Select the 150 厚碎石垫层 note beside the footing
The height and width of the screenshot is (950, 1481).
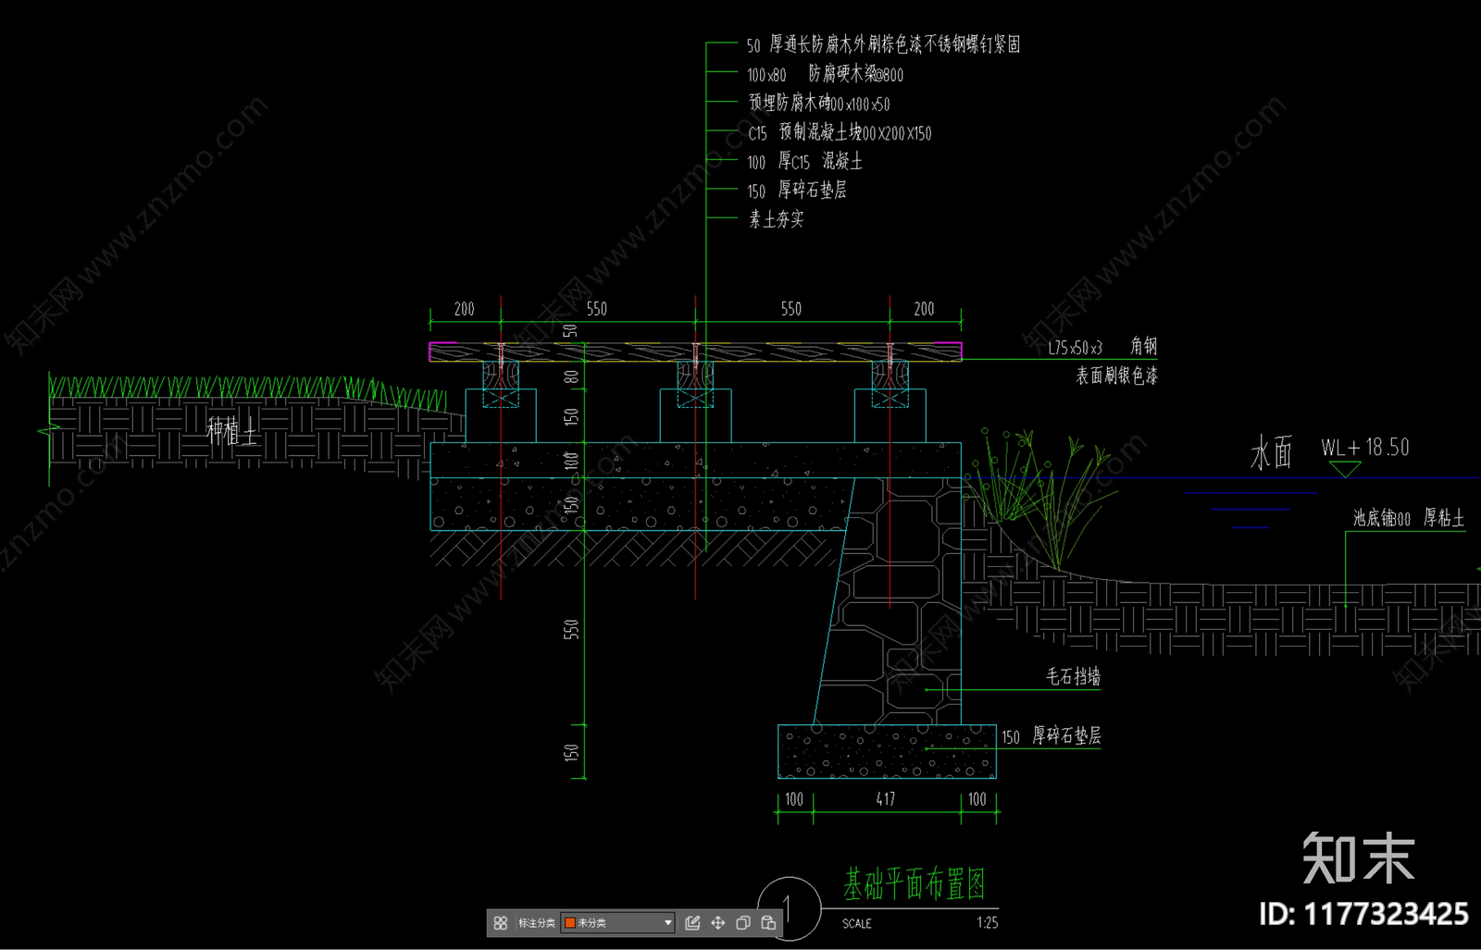click(1052, 735)
